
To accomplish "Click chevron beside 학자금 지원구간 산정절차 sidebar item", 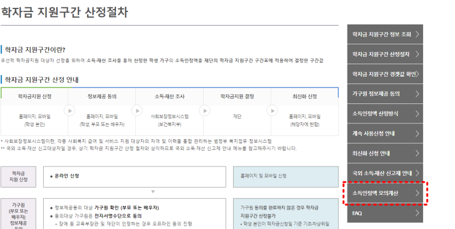I will [417, 54].
